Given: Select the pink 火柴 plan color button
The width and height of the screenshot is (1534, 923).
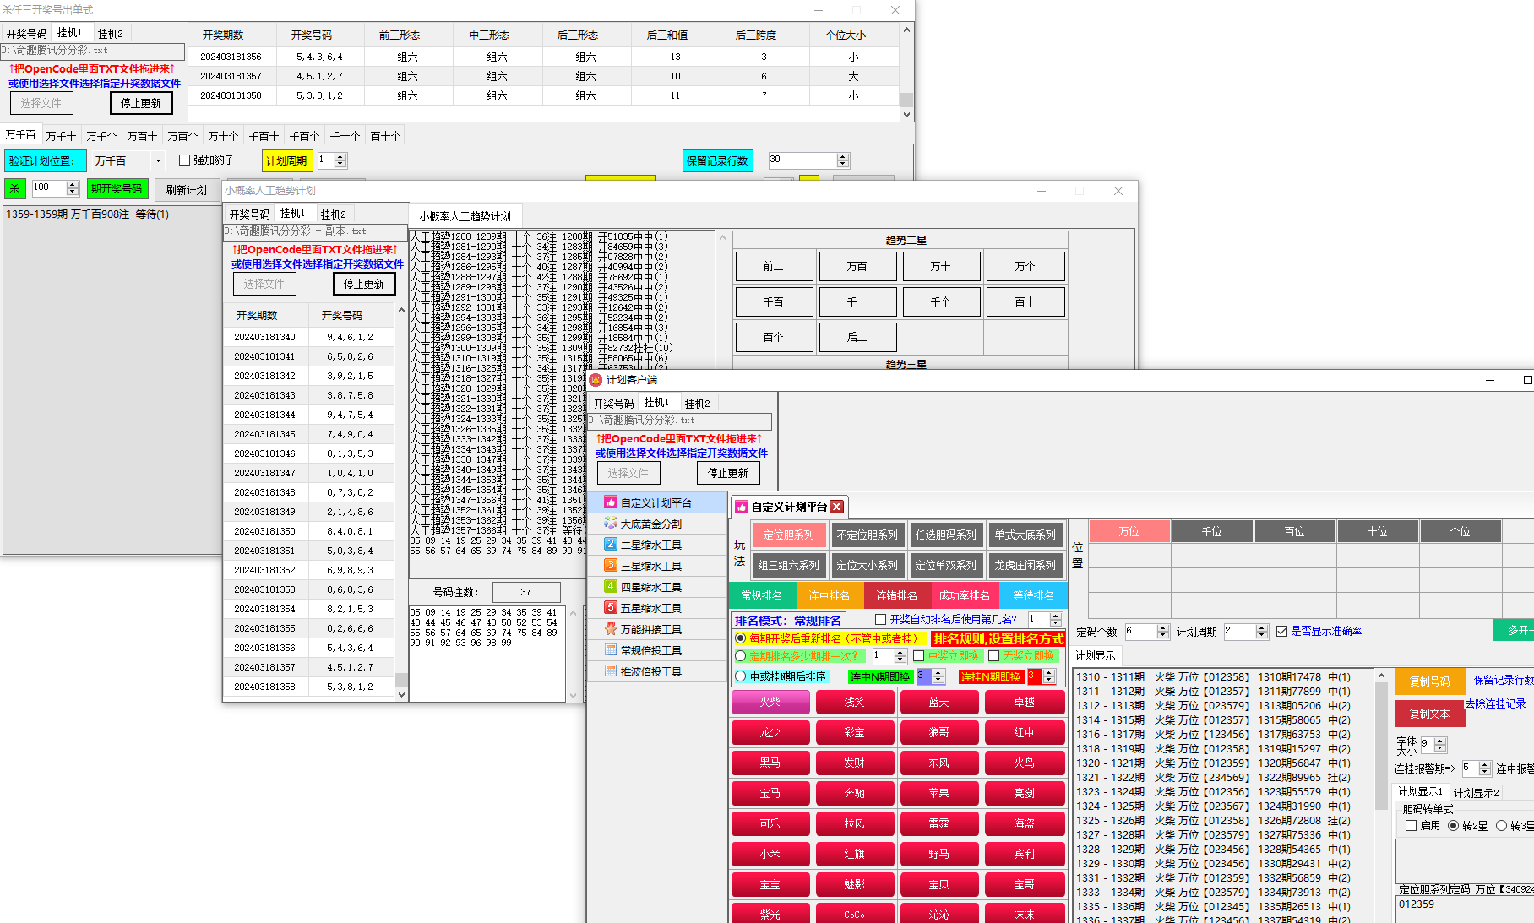Looking at the screenshot, I should pyautogui.click(x=770, y=703).
